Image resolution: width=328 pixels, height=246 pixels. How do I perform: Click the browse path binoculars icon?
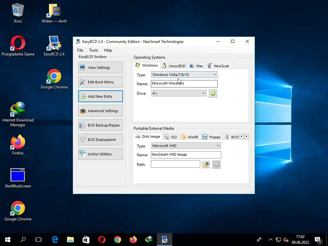(206, 165)
